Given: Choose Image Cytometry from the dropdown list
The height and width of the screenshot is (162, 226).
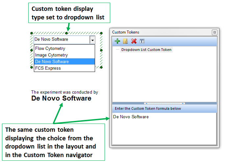Looking at the screenshot, I should (x=51, y=55).
